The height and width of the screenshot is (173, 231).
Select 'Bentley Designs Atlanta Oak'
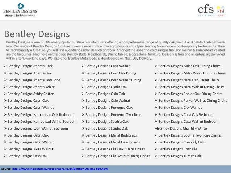click(x=29, y=73)
